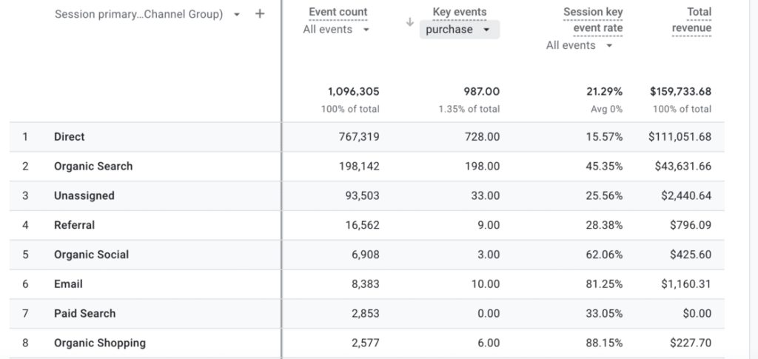Select the Organic Shopping channel row
The height and width of the screenshot is (359, 758).
click(100, 343)
